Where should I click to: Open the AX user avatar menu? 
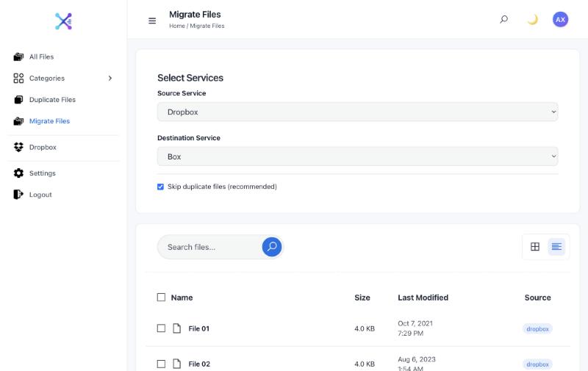(560, 20)
